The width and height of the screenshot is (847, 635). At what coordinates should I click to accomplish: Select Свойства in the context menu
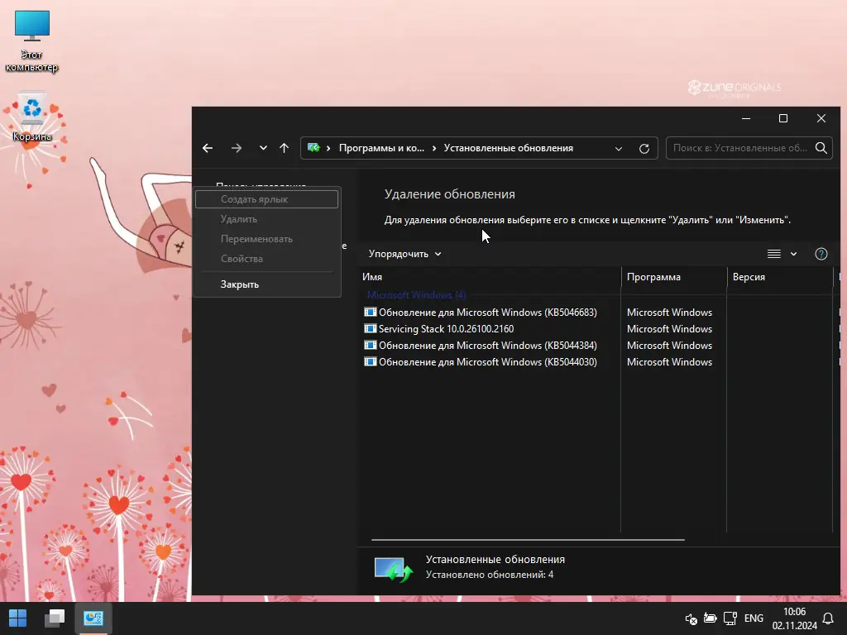(x=242, y=258)
